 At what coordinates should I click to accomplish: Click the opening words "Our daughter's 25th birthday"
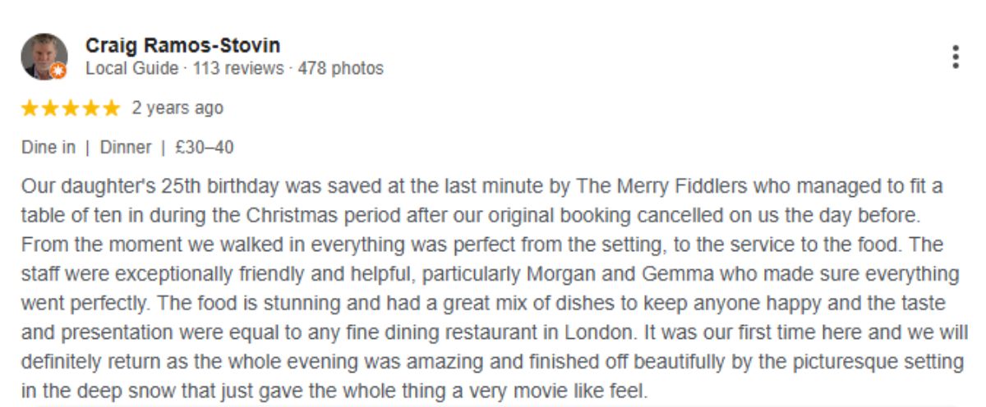(138, 186)
